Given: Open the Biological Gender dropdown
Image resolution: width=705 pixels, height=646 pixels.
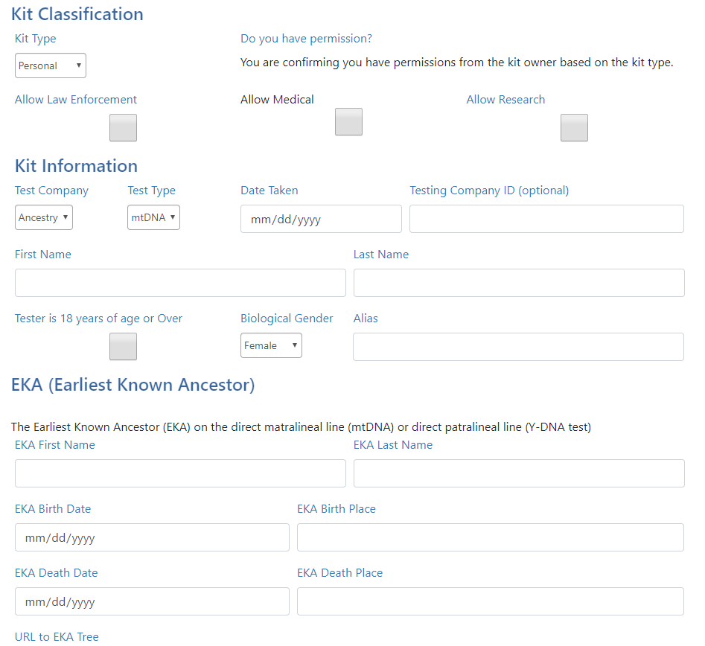Looking at the screenshot, I should (x=271, y=345).
